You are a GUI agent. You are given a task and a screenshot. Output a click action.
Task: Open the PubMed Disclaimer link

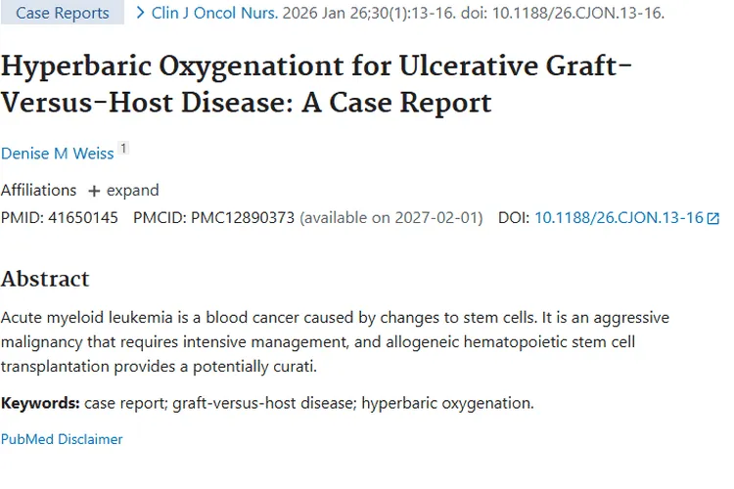pos(62,439)
